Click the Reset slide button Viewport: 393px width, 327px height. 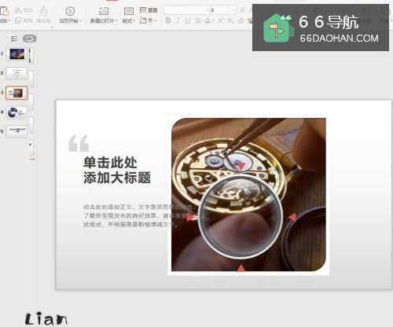(149, 10)
